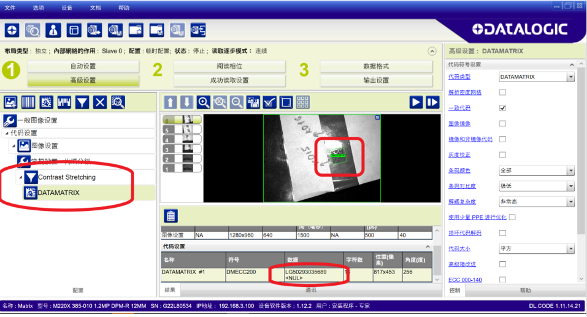Click the 输出设置 button
The height and width of the screenshot is (317, 587).
[376, 80]
